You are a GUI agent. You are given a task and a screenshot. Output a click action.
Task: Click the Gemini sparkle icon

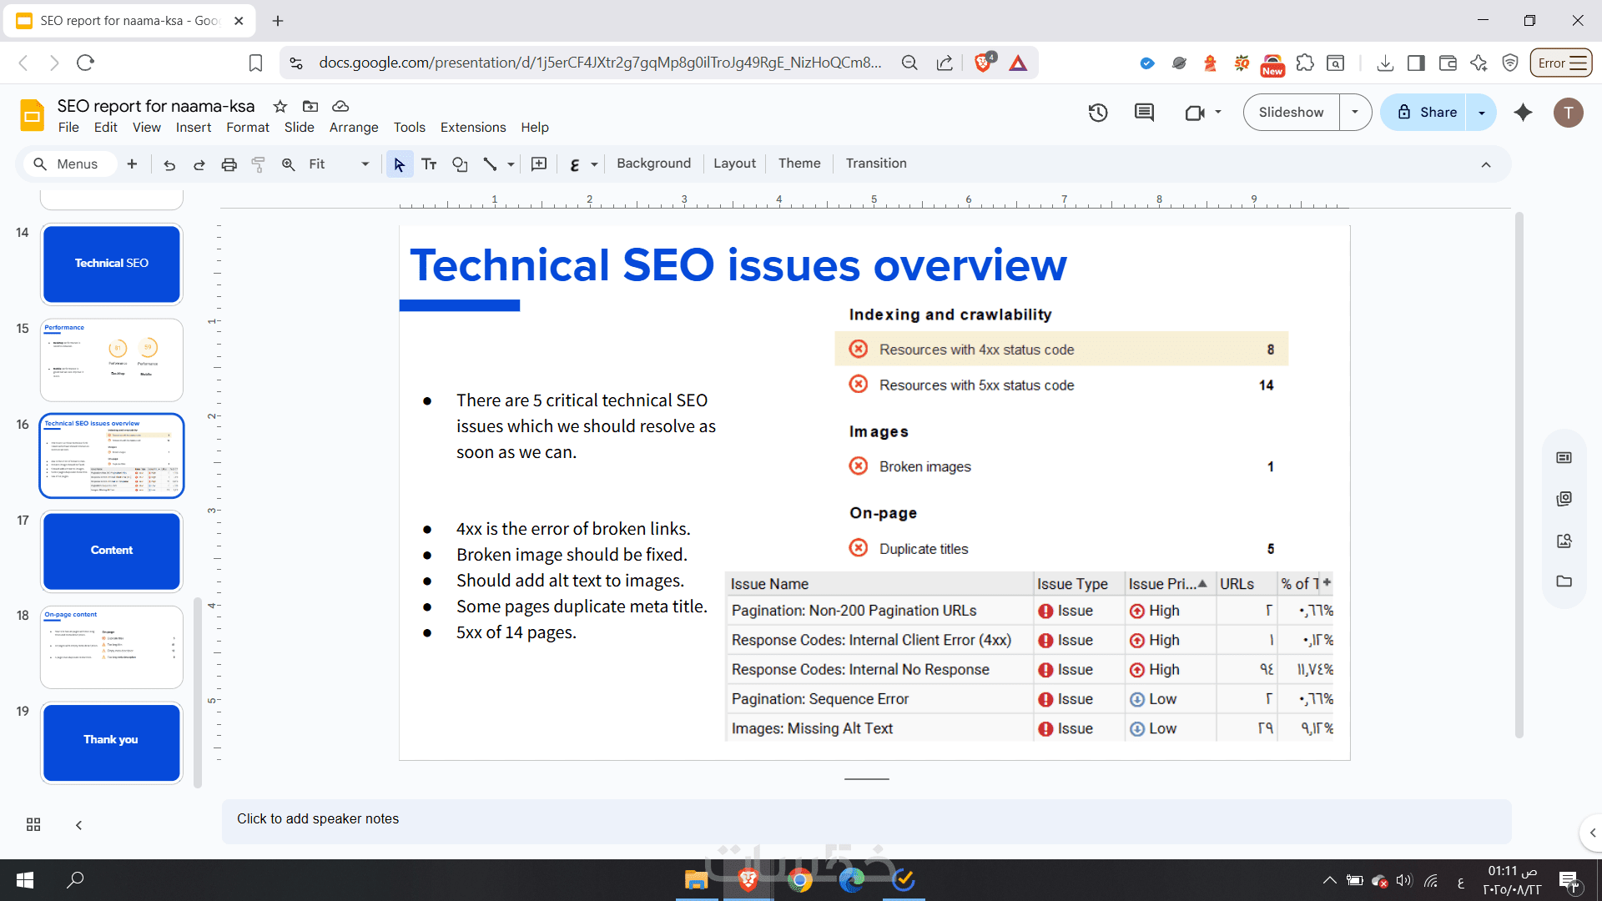[x=1523, y=113]
